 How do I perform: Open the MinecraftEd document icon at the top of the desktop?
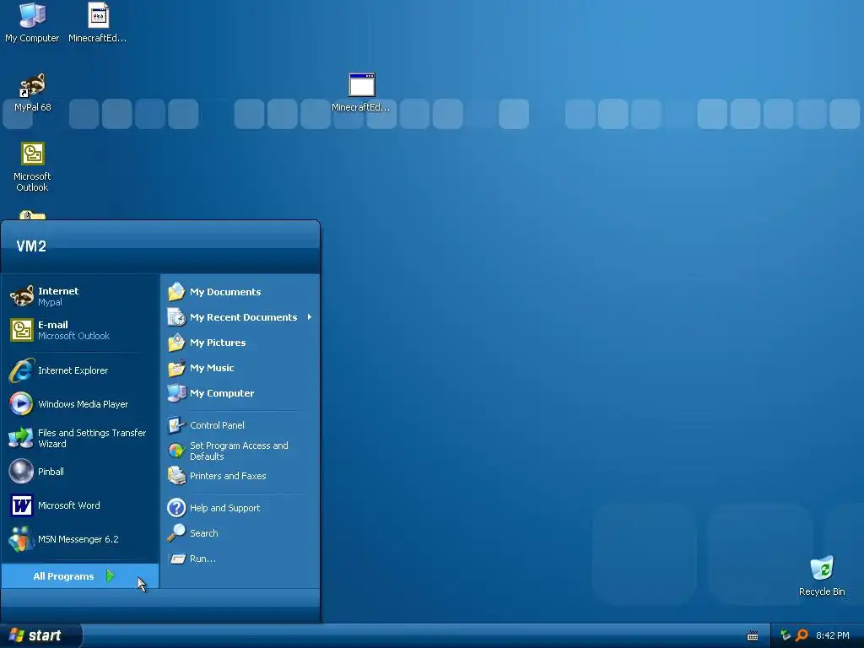coord(98,22)
